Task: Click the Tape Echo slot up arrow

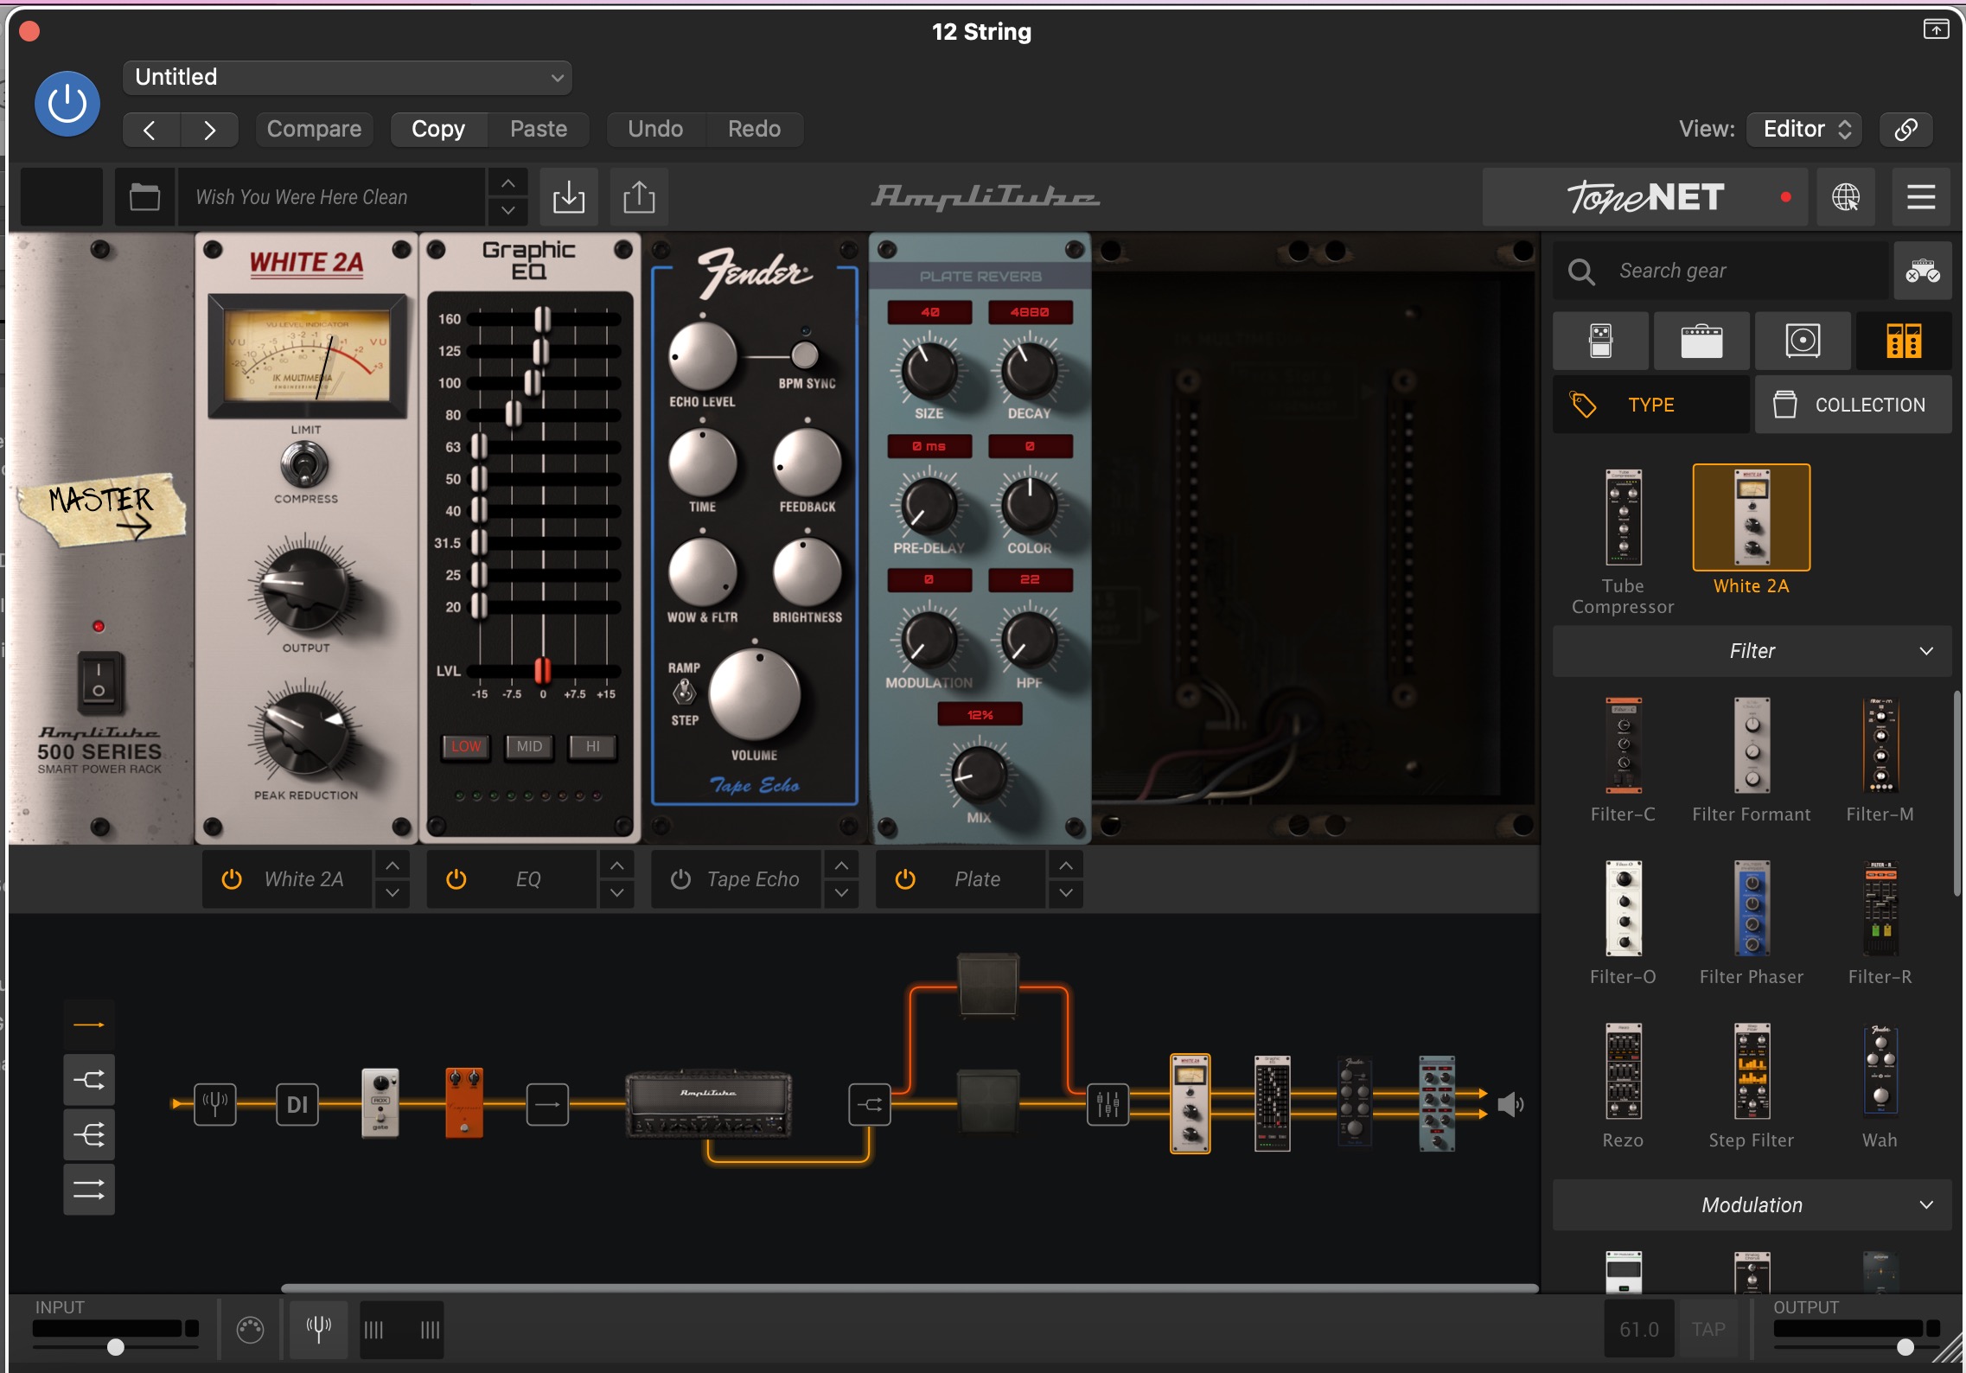Action: (x=842, y=865)
